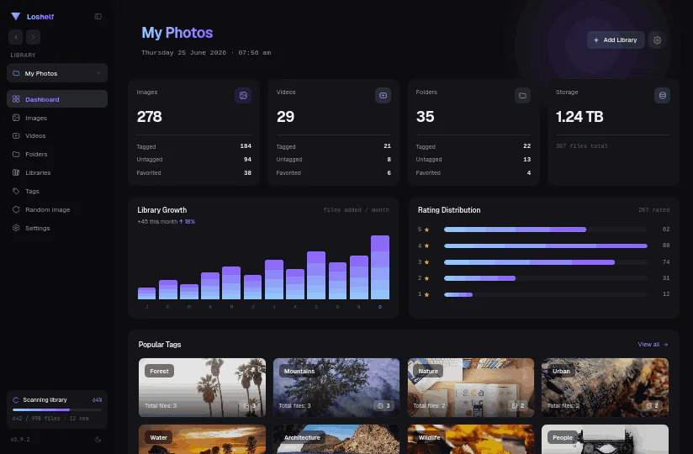Open Images in the sidebar

[57, 118]
